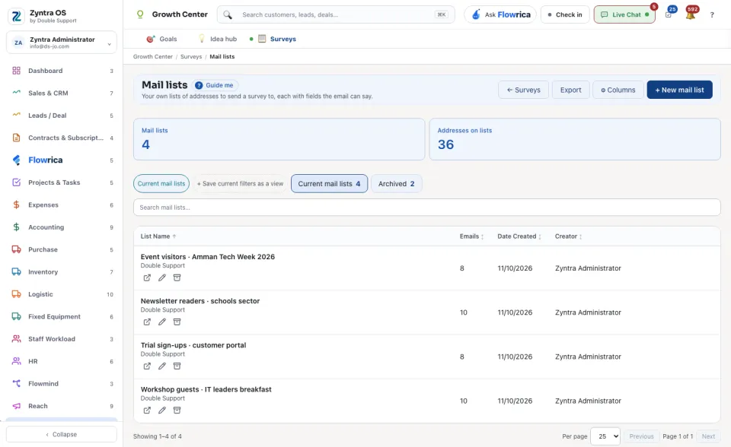Select the Surveys tab
The width and height of the screenshot is (731, 447).
[x=277, y=39]
